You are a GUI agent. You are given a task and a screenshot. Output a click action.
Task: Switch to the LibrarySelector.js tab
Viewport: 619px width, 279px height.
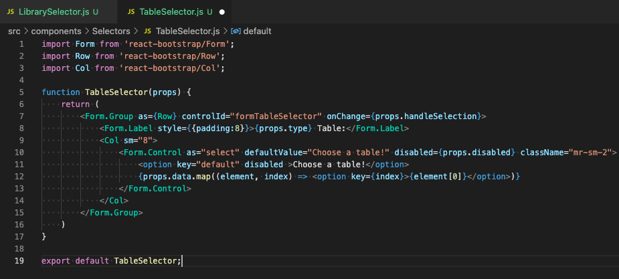pyautogui.click(x=56, y=12)
